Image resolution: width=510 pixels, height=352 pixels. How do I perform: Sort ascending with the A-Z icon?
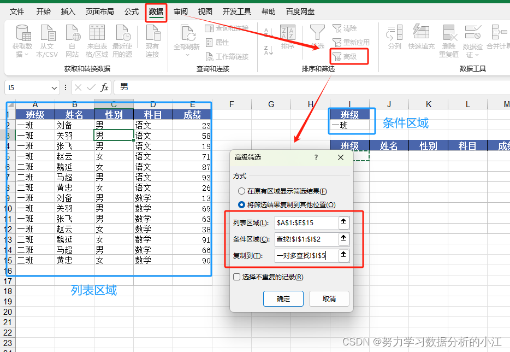tap(268, 33)
